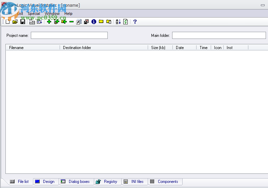Click the plain yellow folder icon
Viewport: 268px width, 188px height.
[101, 22]
